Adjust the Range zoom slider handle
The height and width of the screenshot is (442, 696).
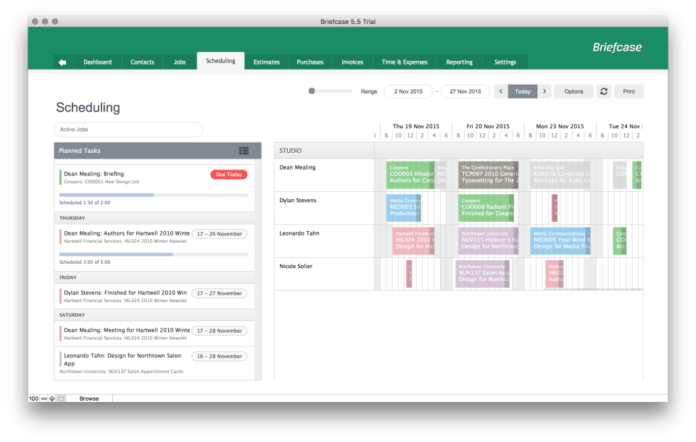click(x=312, y=91)
